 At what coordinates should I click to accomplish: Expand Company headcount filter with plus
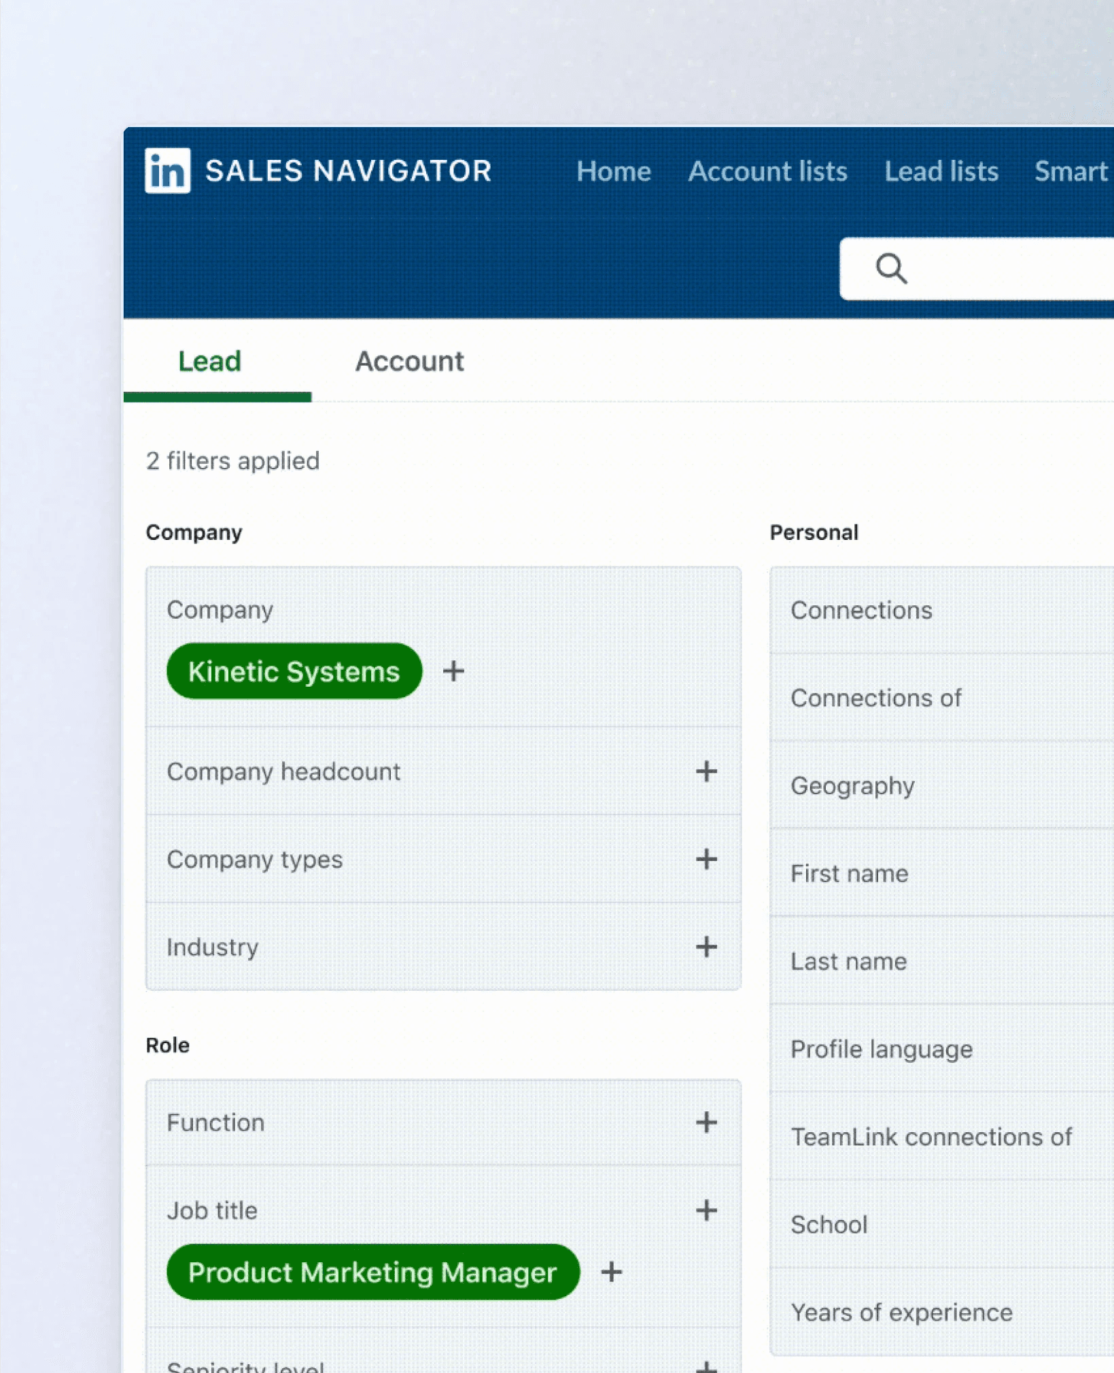coord(706,771)
